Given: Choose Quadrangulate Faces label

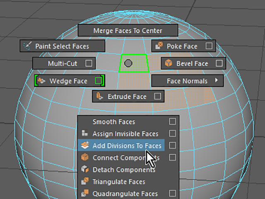Looking at the screenshot, I should click(125, 194).
